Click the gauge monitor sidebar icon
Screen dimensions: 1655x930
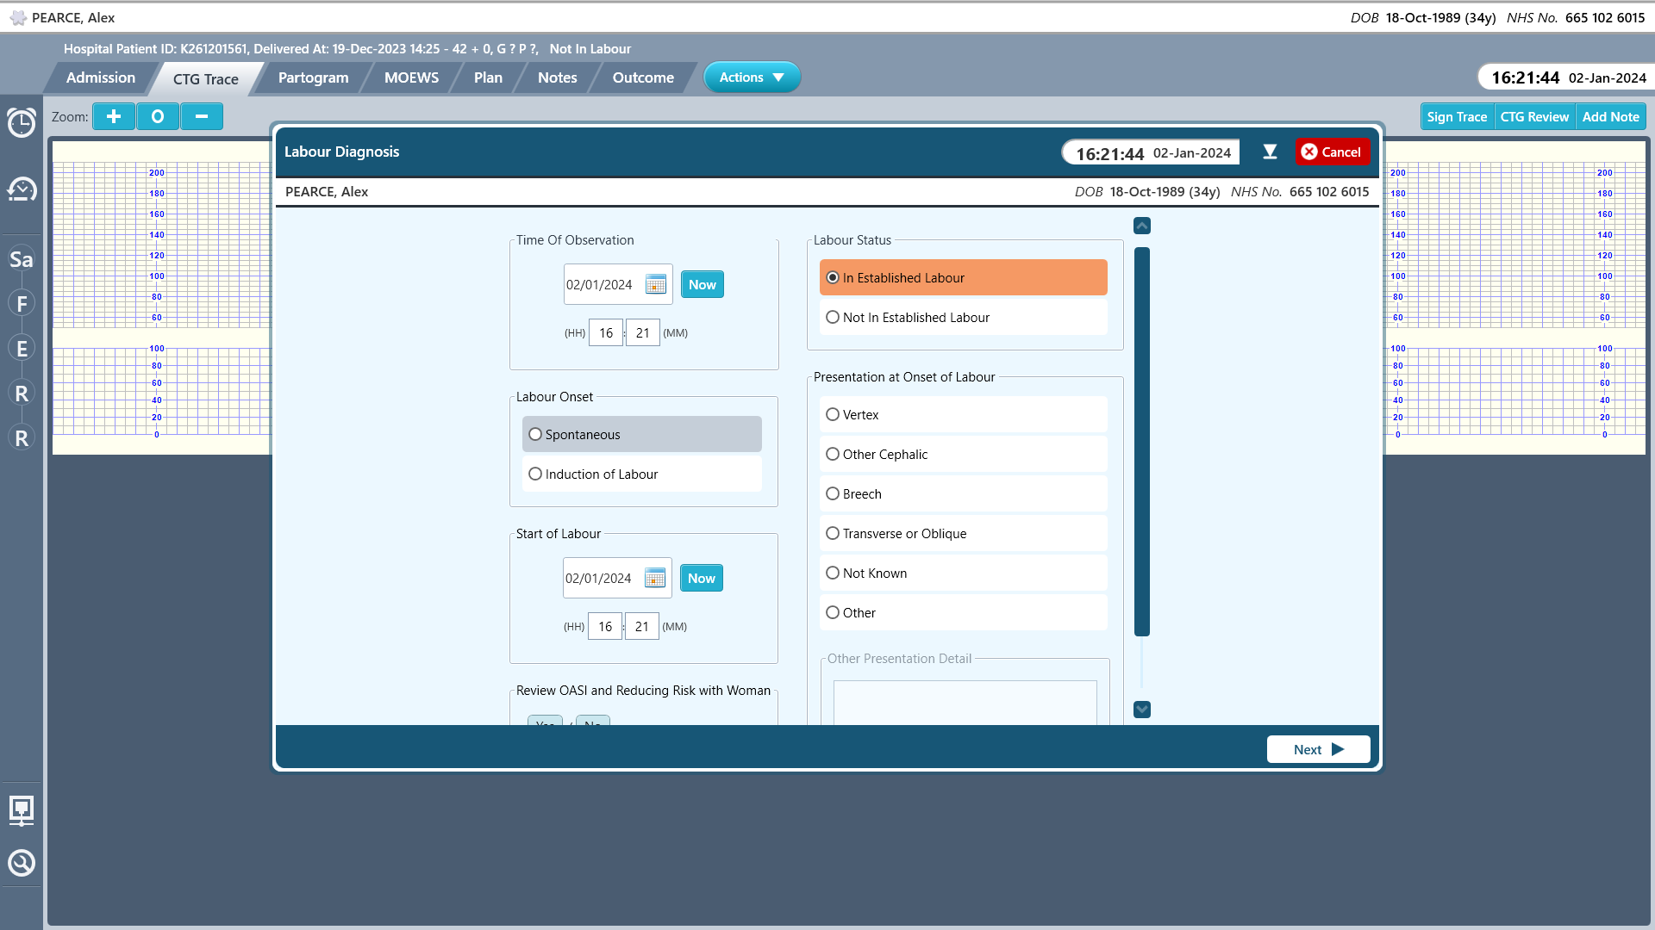click(x=22, y=189)
